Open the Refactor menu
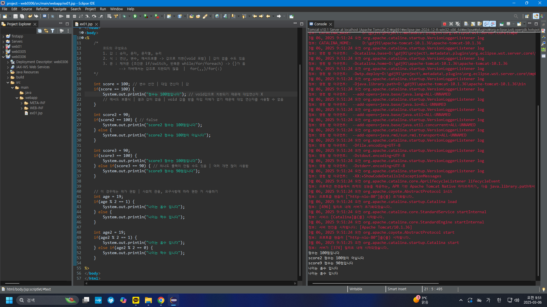Screen dimensions: 547x307 (42, 9)
